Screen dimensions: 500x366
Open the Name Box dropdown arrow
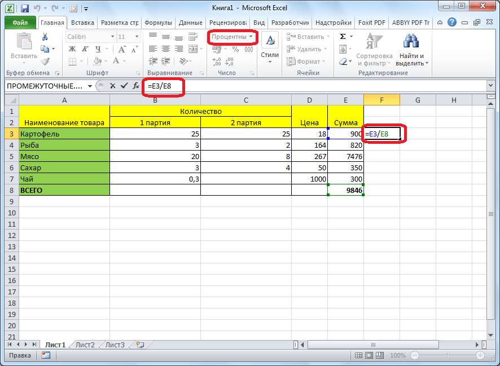coord(90,86)
